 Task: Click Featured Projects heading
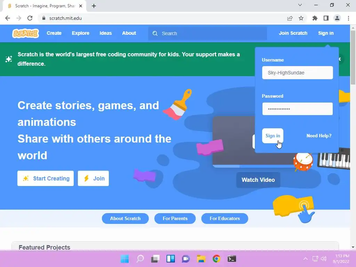coord(44,247)
